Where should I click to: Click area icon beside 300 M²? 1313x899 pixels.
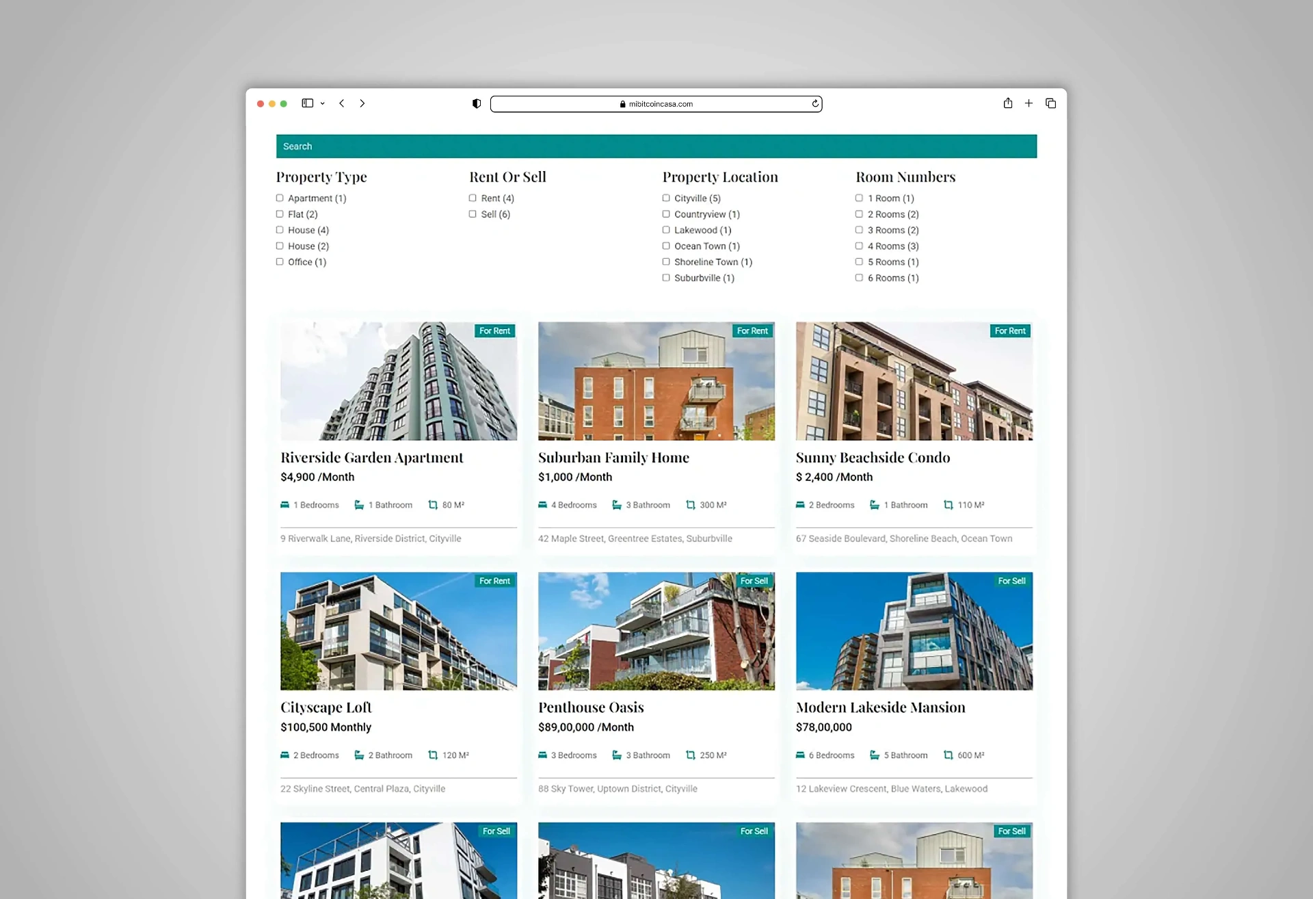(691, 505)
